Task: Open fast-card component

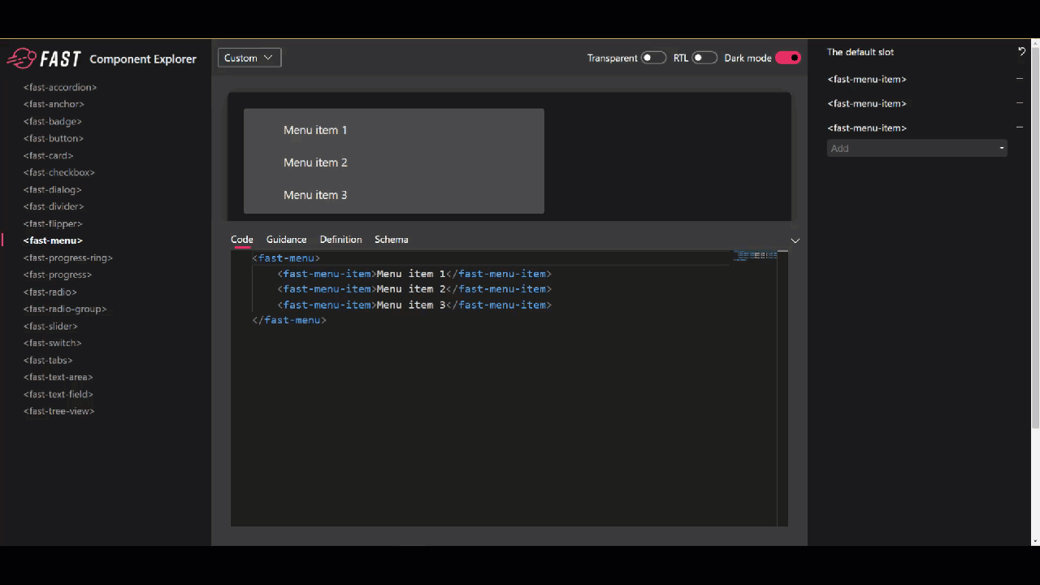Action: (x=49, y=155)
